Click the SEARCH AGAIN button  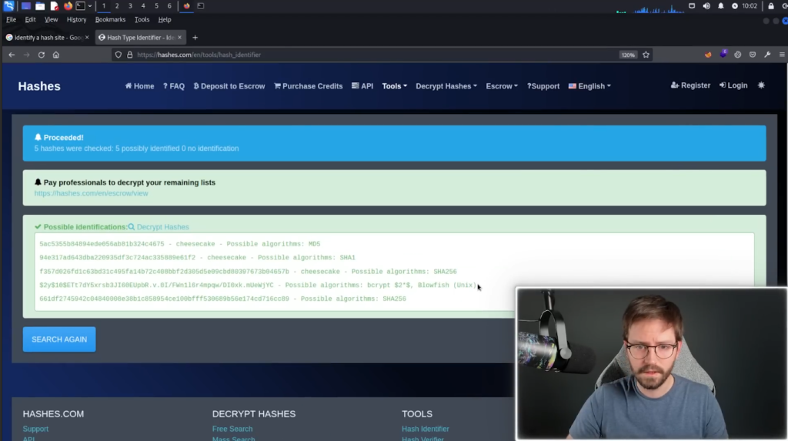59,339
